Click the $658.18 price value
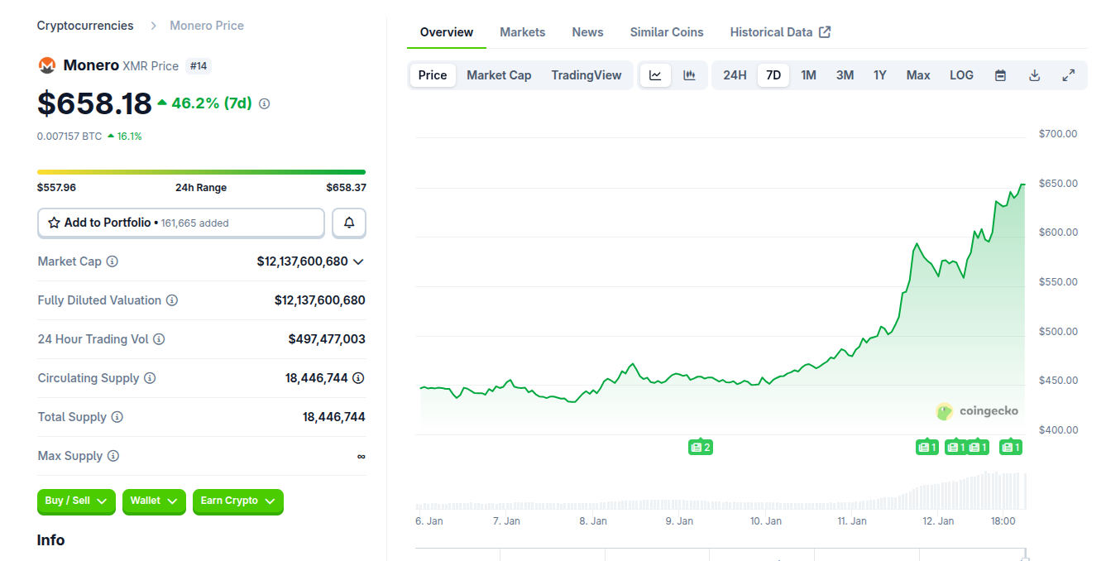Screen dimensions: 1106x561 tap(94, 103)
